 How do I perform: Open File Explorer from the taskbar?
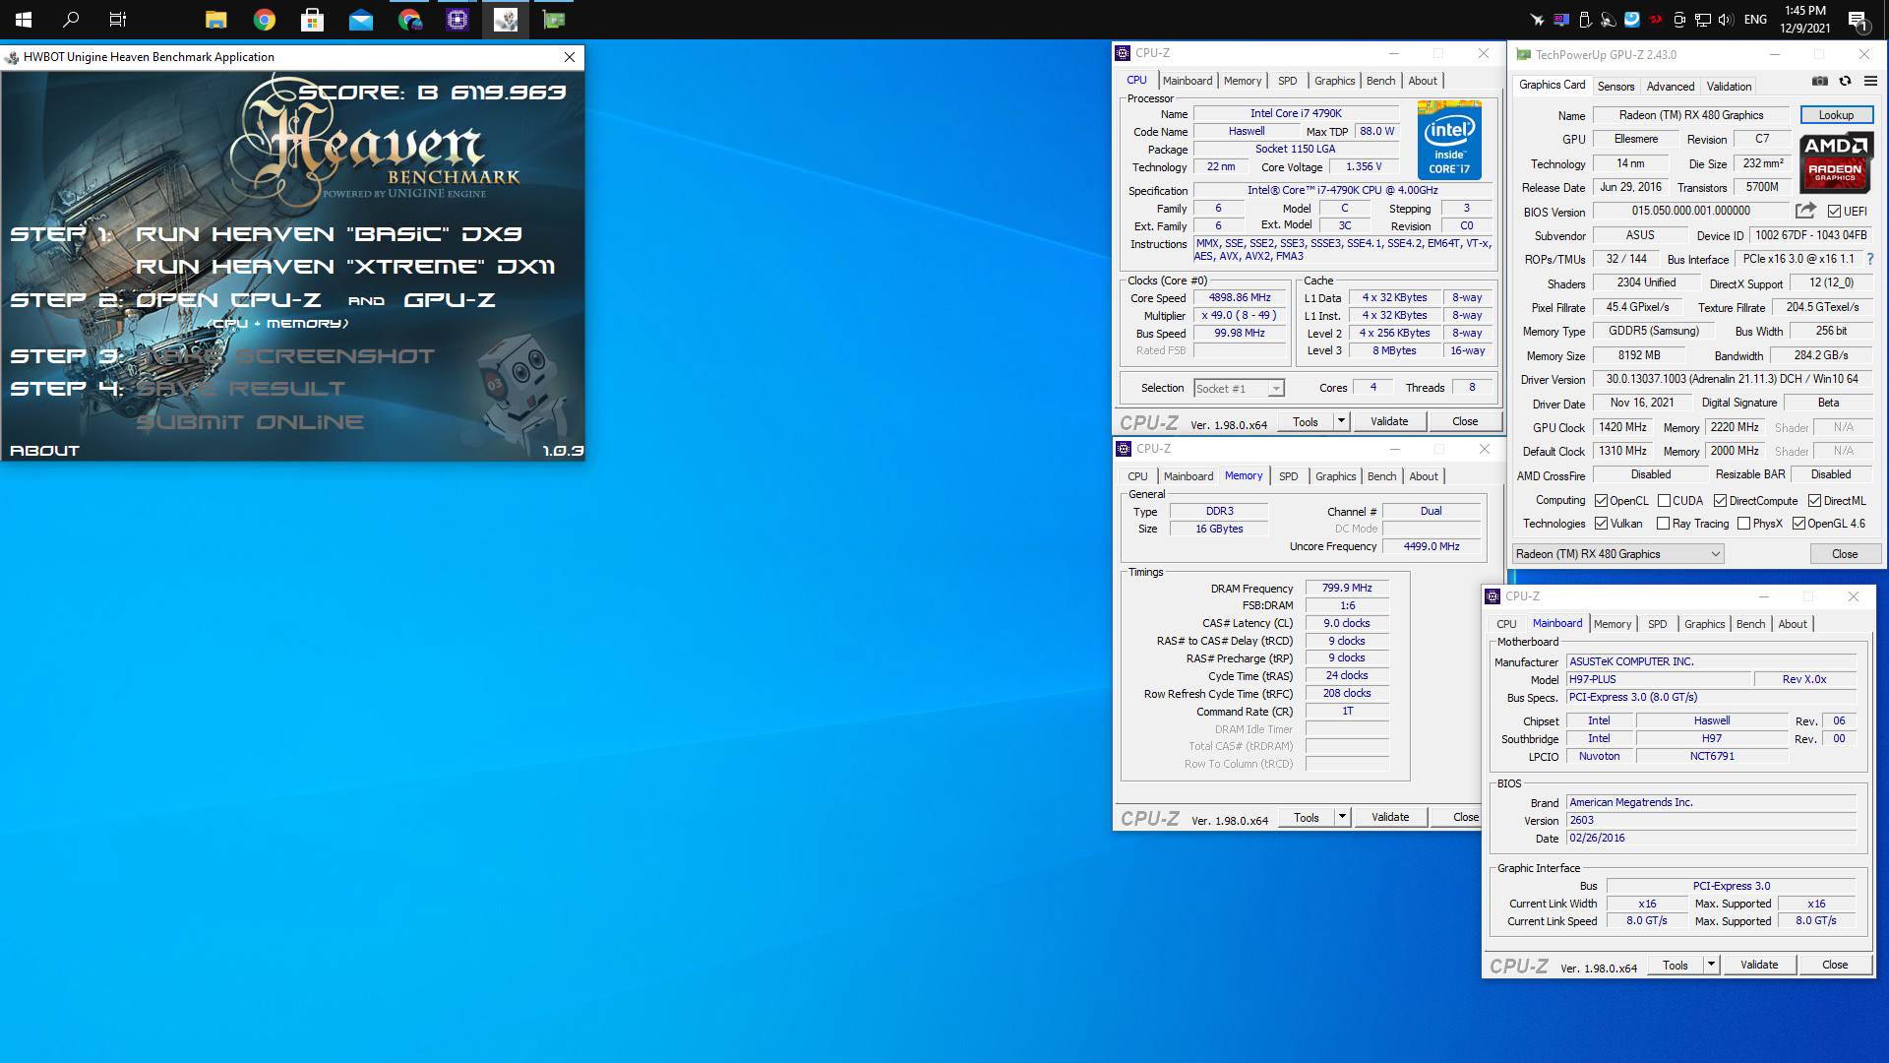(x=215, y=19)
